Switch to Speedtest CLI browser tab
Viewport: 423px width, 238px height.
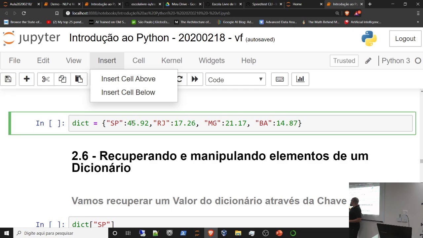tap(264, 4)
